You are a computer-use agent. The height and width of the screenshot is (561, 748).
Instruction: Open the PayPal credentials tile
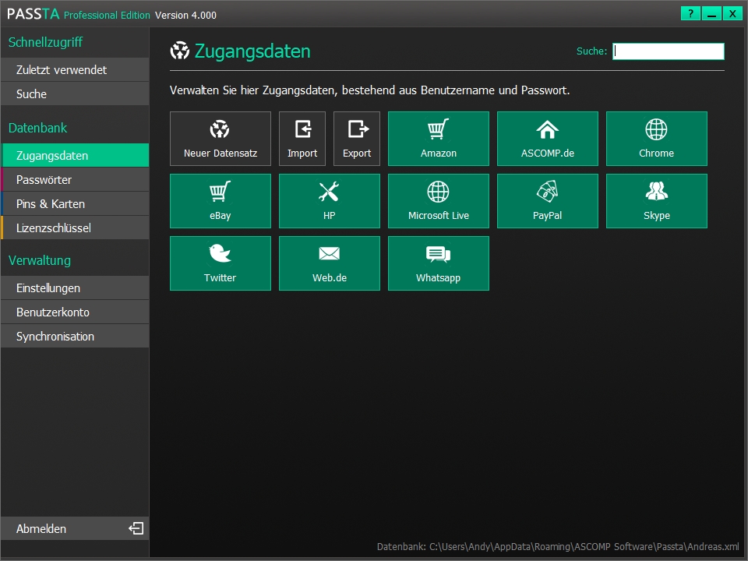point(548,201)
